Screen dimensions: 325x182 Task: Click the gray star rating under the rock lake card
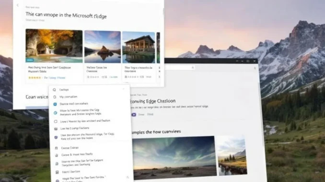(93, 77)
